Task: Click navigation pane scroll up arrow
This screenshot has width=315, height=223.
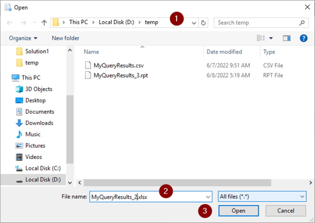Action: (x=70, y=50)
